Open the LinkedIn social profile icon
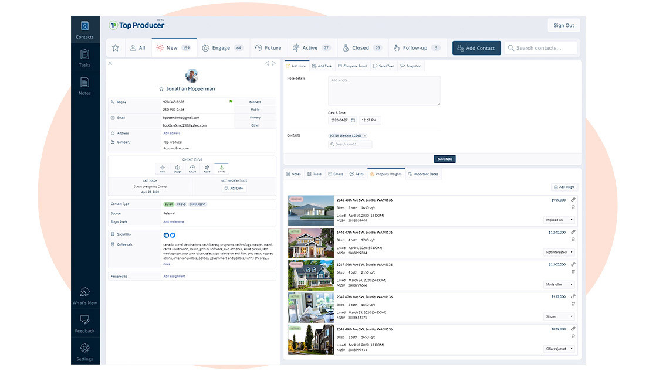This screenshot has width=656, height=375. click(166, 235)
